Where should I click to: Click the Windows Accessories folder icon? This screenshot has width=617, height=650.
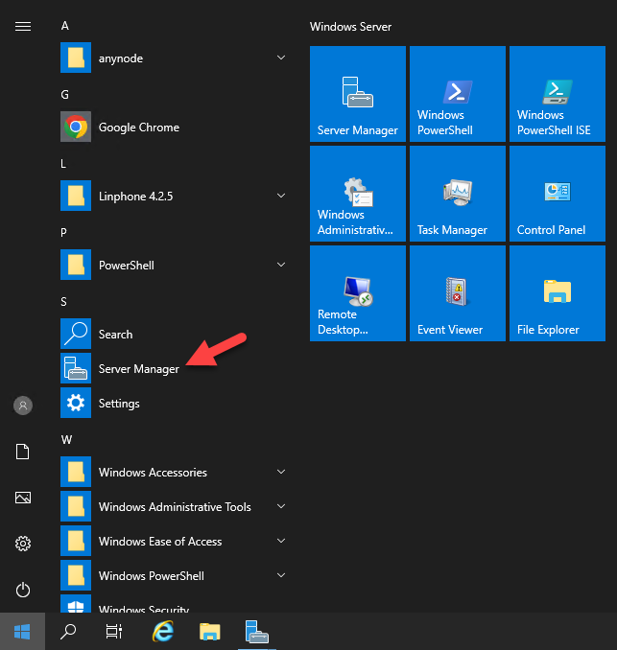tap(76, 472)
